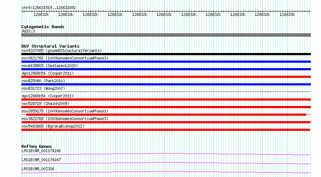Click the magenta LMX1B NM_001174146 gene line
The width and height of the screenshot is (321, 177).
[x=166, y=154]
